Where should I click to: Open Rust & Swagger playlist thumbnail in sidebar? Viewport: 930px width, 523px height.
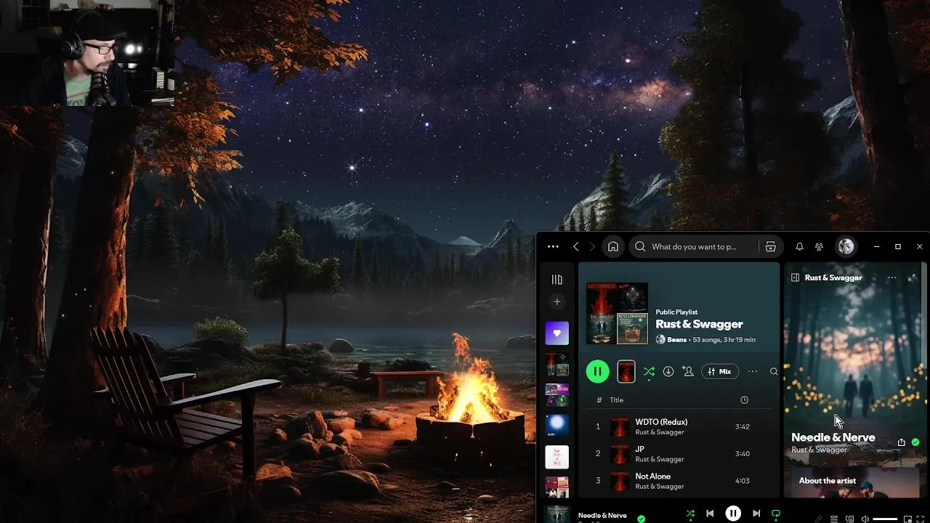(x=557, y=365)
